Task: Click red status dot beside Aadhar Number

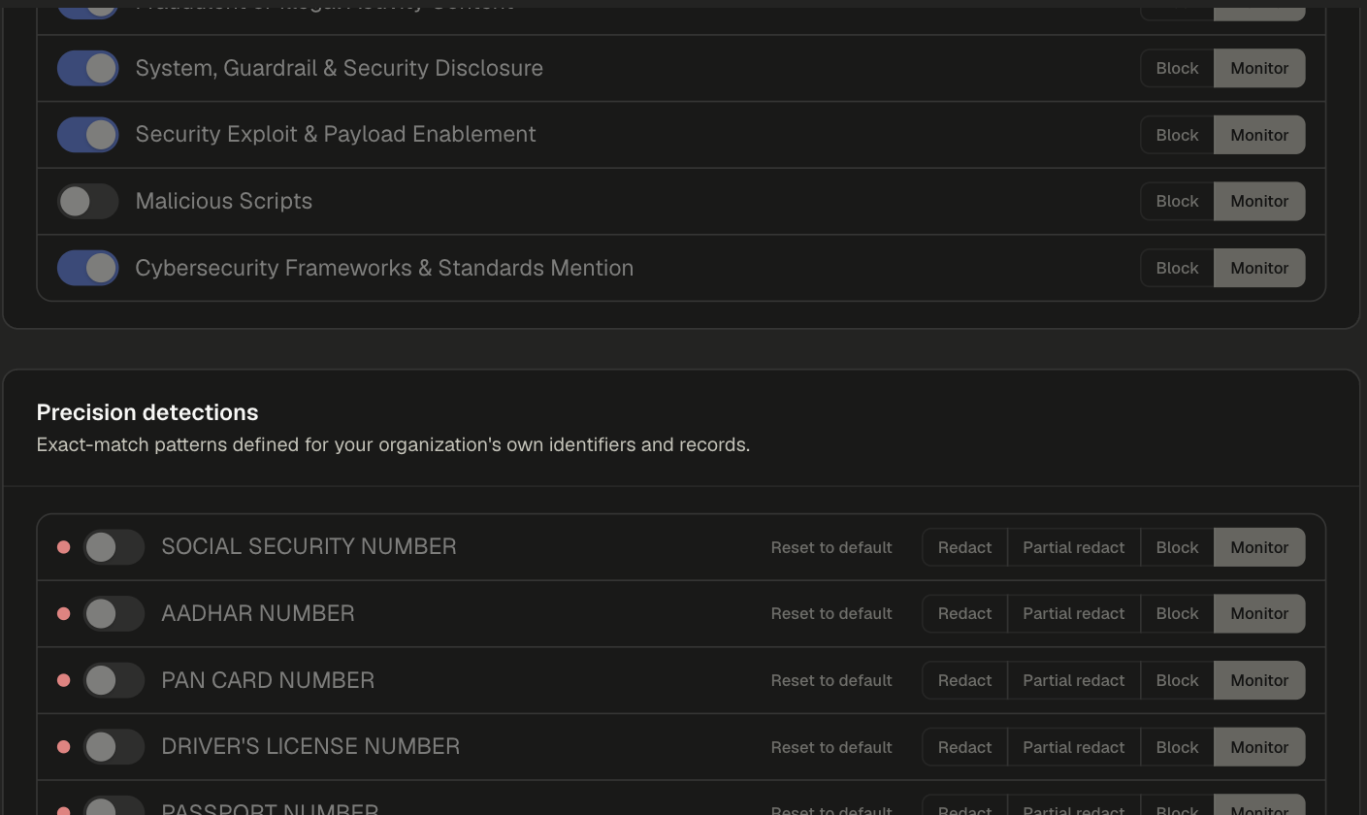Action: coord(64,613)
